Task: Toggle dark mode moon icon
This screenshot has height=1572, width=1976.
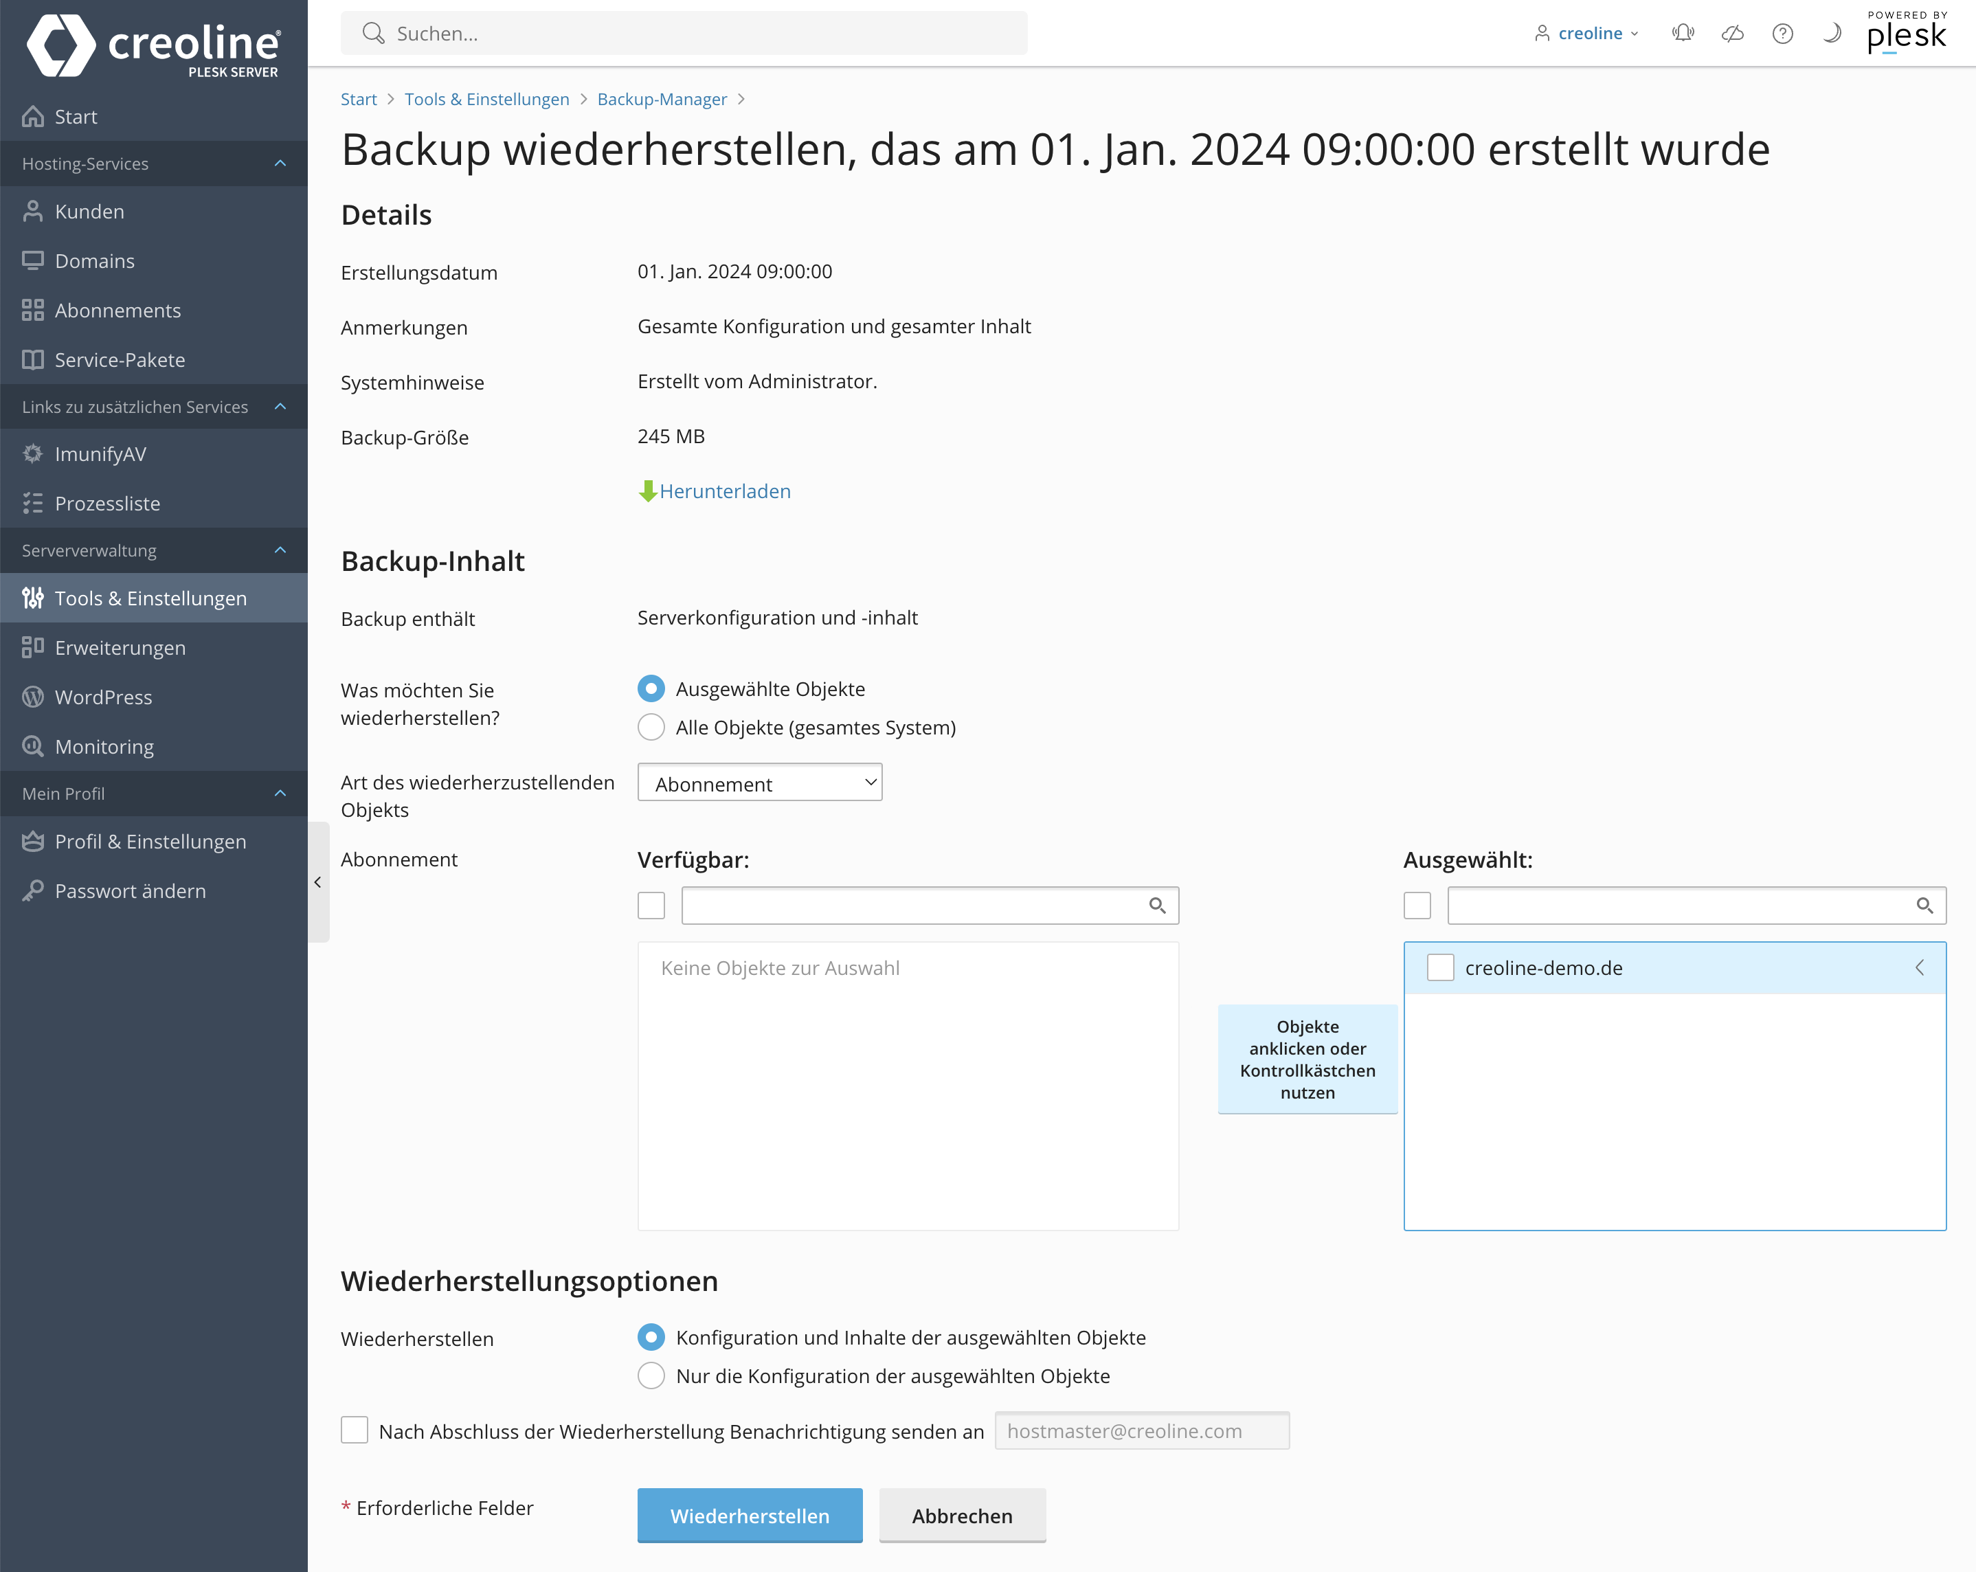Action: click(1831, 34)
